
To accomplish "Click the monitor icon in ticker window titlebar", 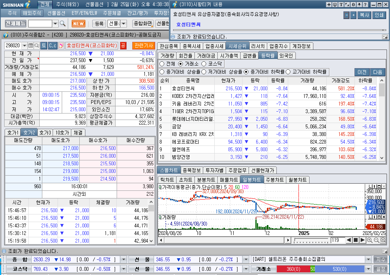I will pos(335,5).
